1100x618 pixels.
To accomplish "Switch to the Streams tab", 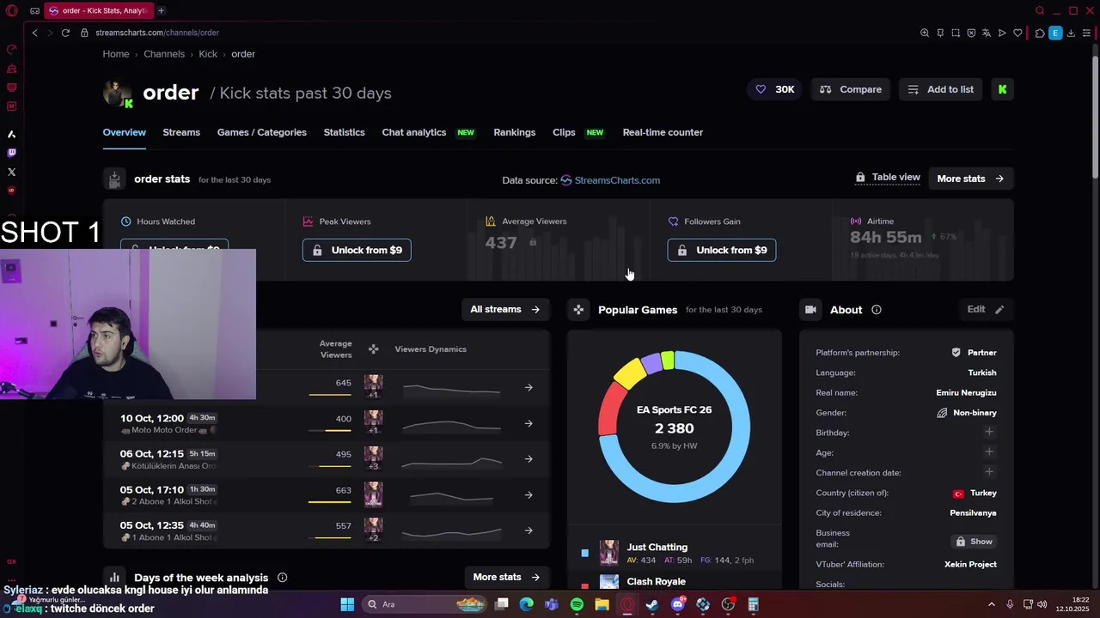I will pyautogui.click(x=181, y=132).
